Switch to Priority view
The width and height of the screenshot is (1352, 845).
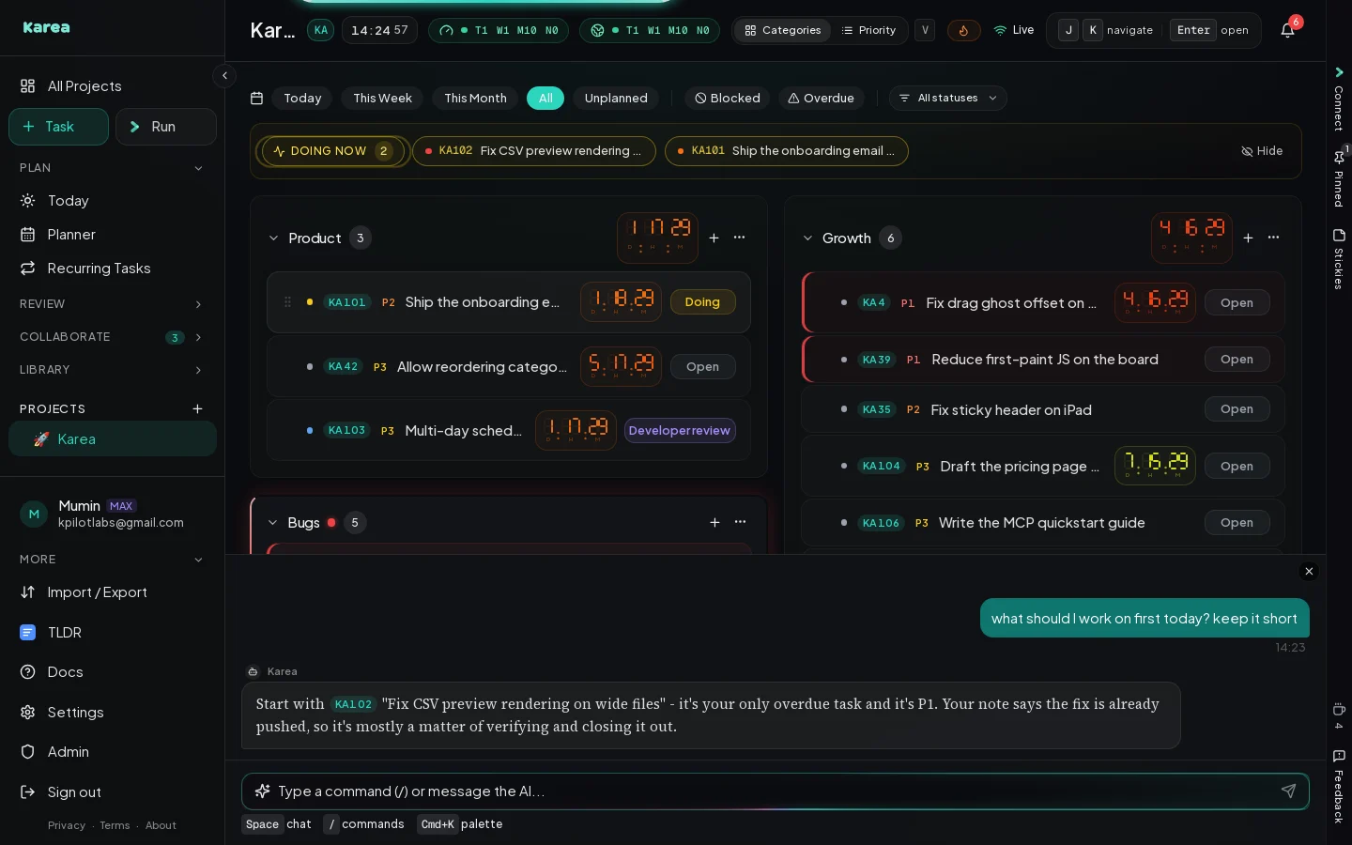pos(868,30)
